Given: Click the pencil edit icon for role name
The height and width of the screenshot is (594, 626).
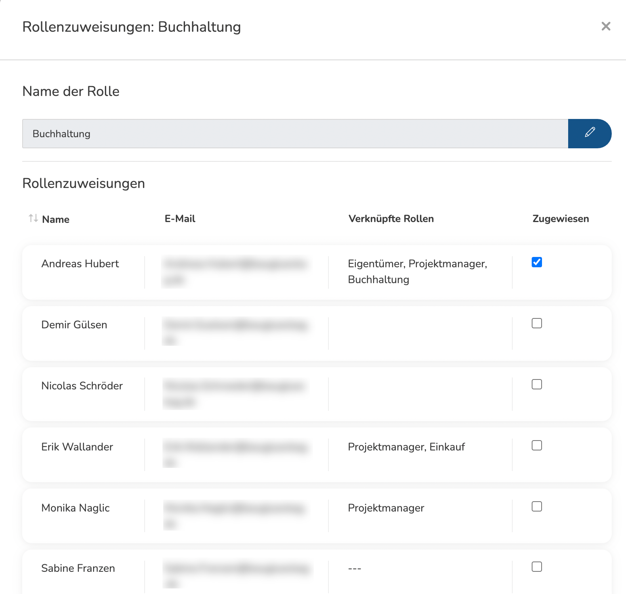Looking at the screenshot, I should point(590,133).
